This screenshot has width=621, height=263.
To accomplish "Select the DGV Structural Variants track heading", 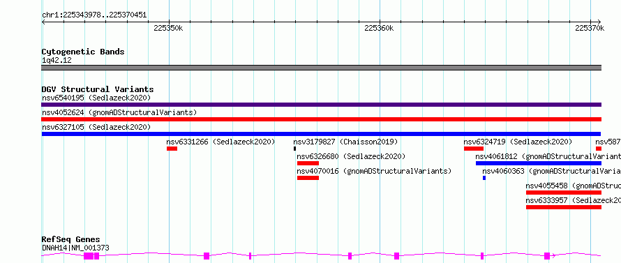I will [x=98, y=89].
